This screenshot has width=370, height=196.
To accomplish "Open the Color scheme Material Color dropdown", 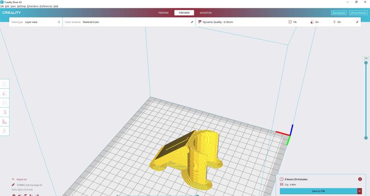I will coord(129,22).
